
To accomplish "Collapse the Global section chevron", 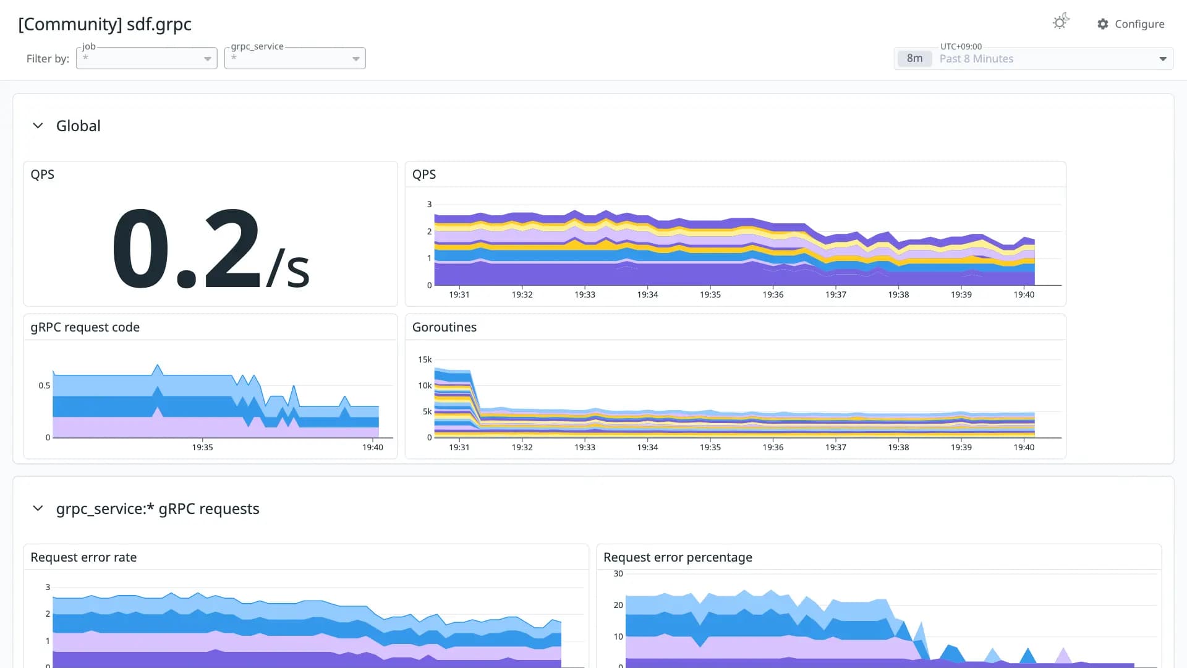I will [38, 126].
